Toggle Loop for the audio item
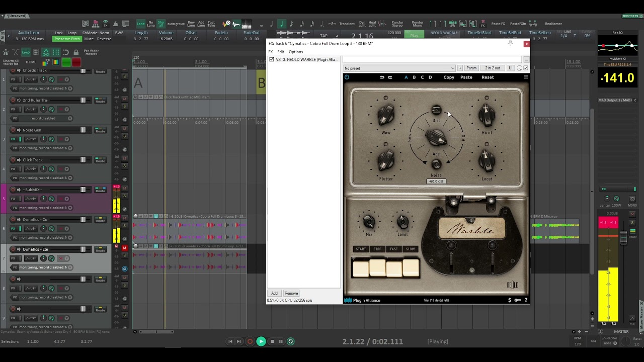This screenshot has width=644, height=362. click(72, 33)
